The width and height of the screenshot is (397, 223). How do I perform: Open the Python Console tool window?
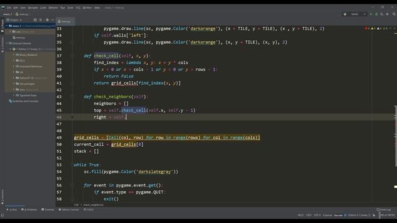[69, 209]
